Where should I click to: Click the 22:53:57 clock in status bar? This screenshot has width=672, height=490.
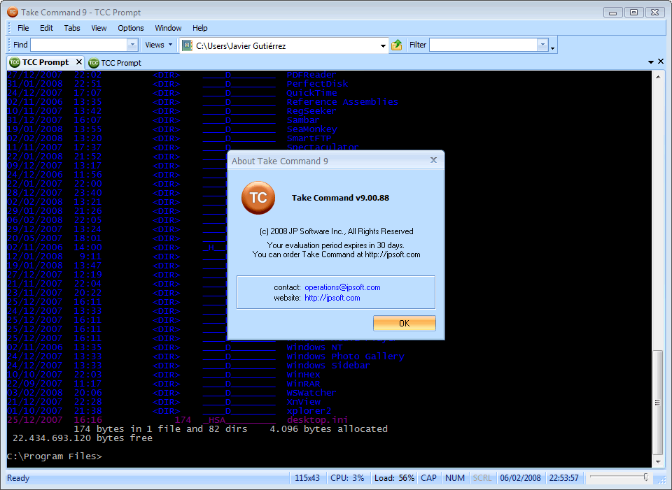pyautogui.click(x=564, y=478)
